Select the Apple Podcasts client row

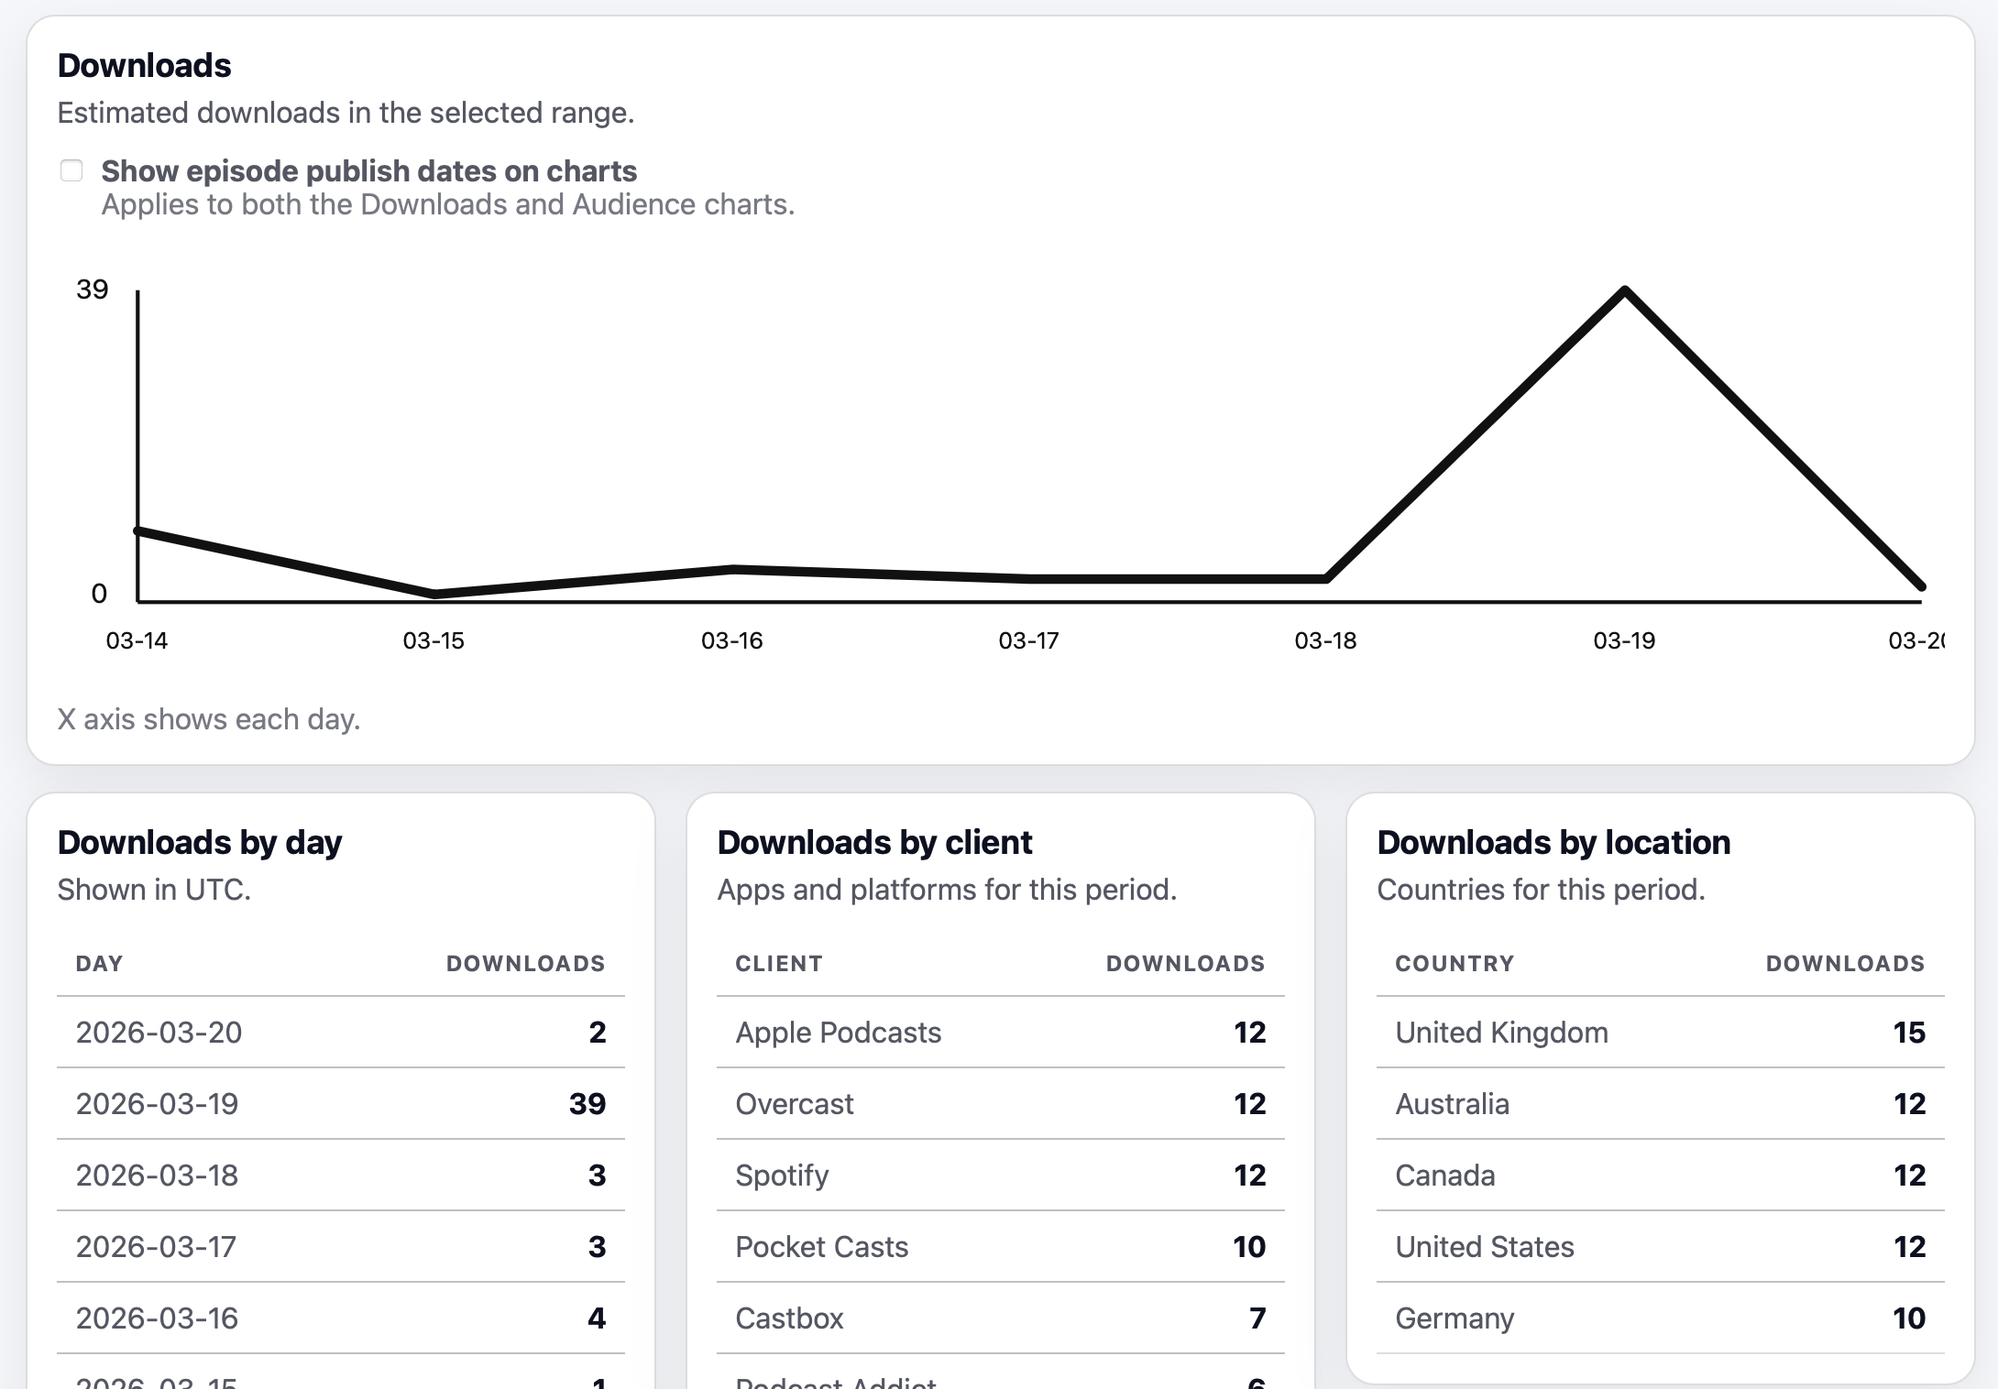click(x=1000, y=1033)
